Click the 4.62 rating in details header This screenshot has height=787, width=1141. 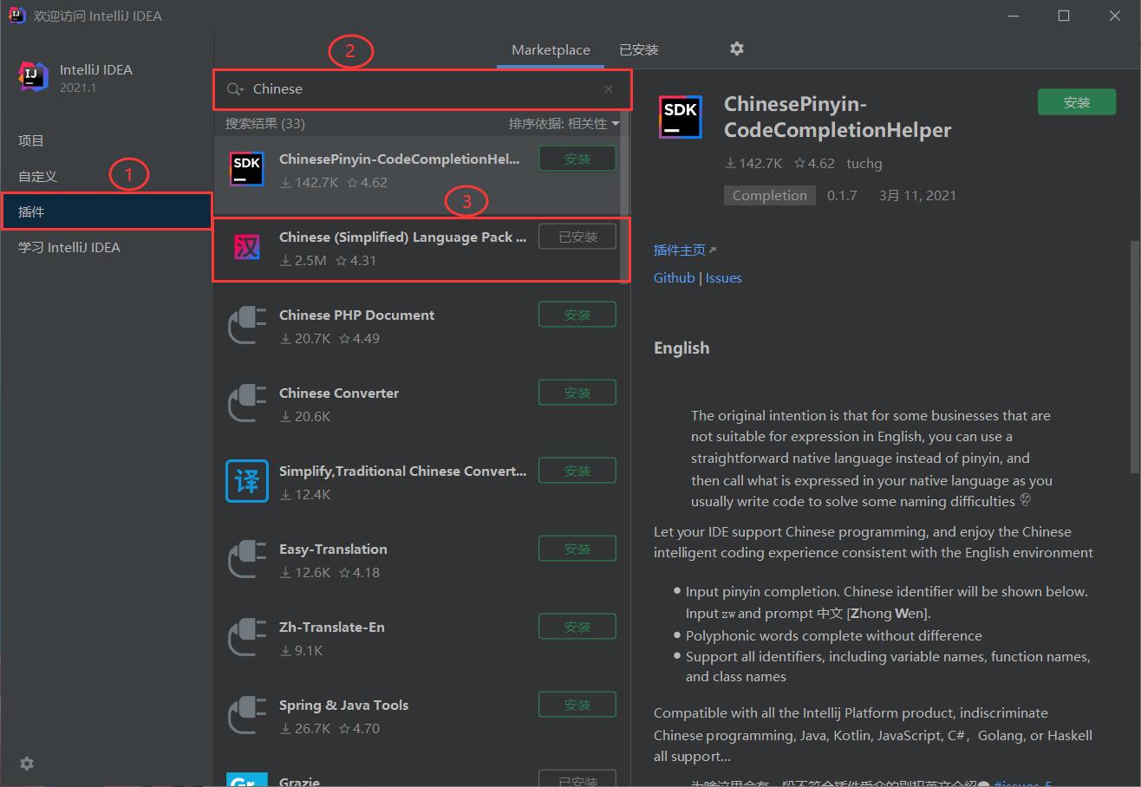tap(814, 163)
